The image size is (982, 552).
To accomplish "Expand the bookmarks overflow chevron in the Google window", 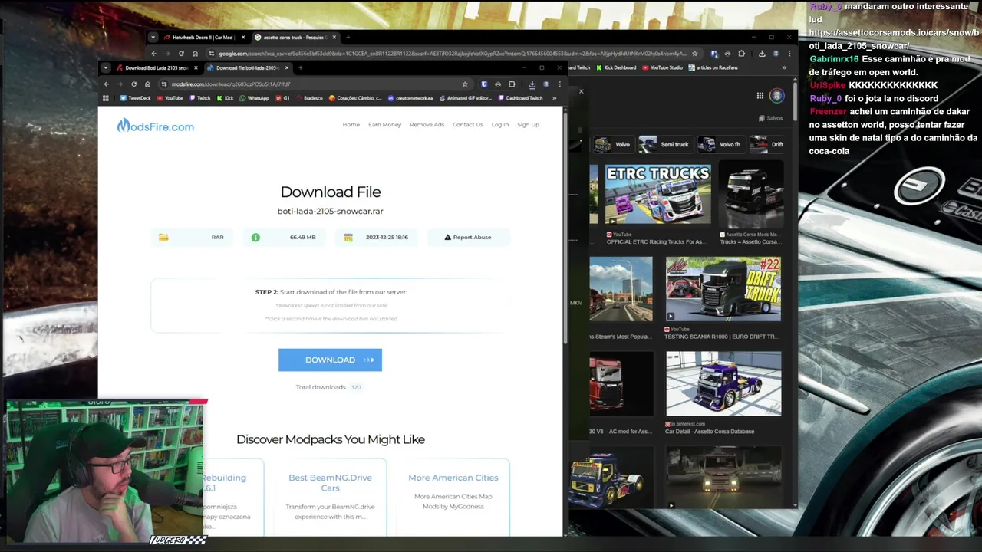I will 783,67.
